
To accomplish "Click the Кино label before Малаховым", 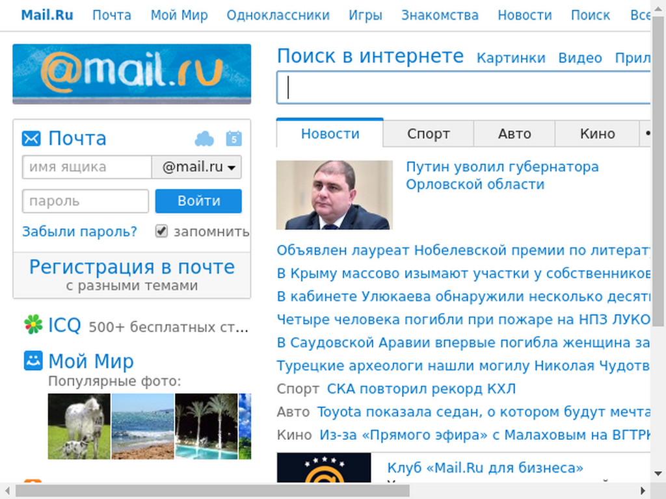I will [x=295, y=435].
